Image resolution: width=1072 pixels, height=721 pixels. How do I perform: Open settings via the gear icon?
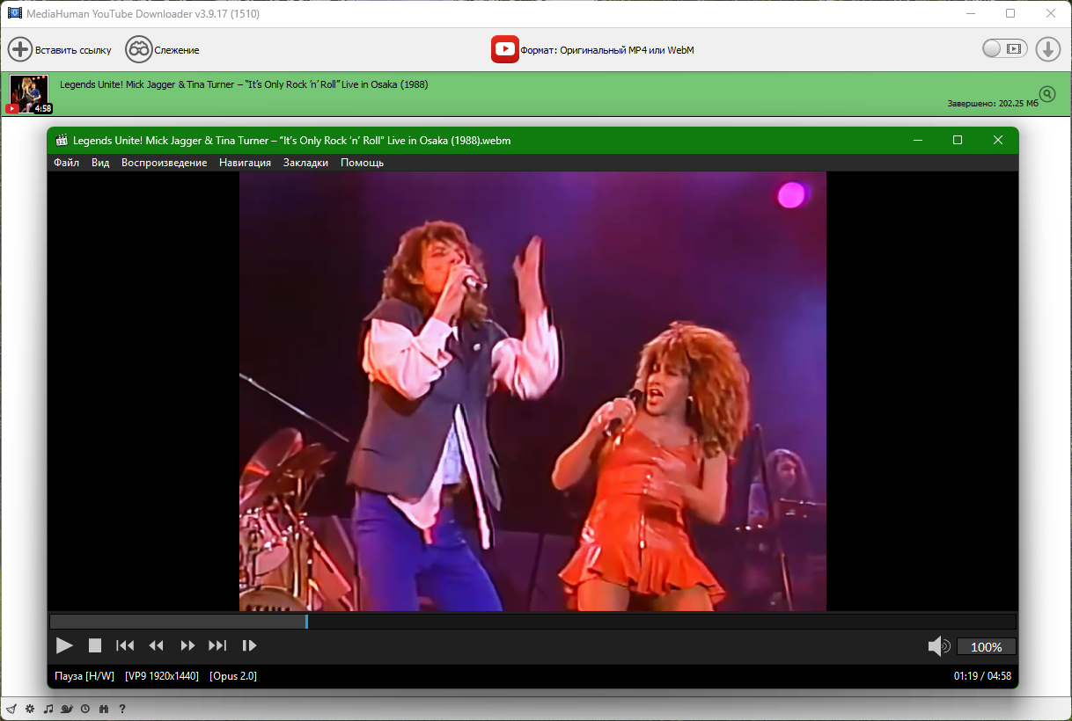pyautogui.click(x=29, y=709)
